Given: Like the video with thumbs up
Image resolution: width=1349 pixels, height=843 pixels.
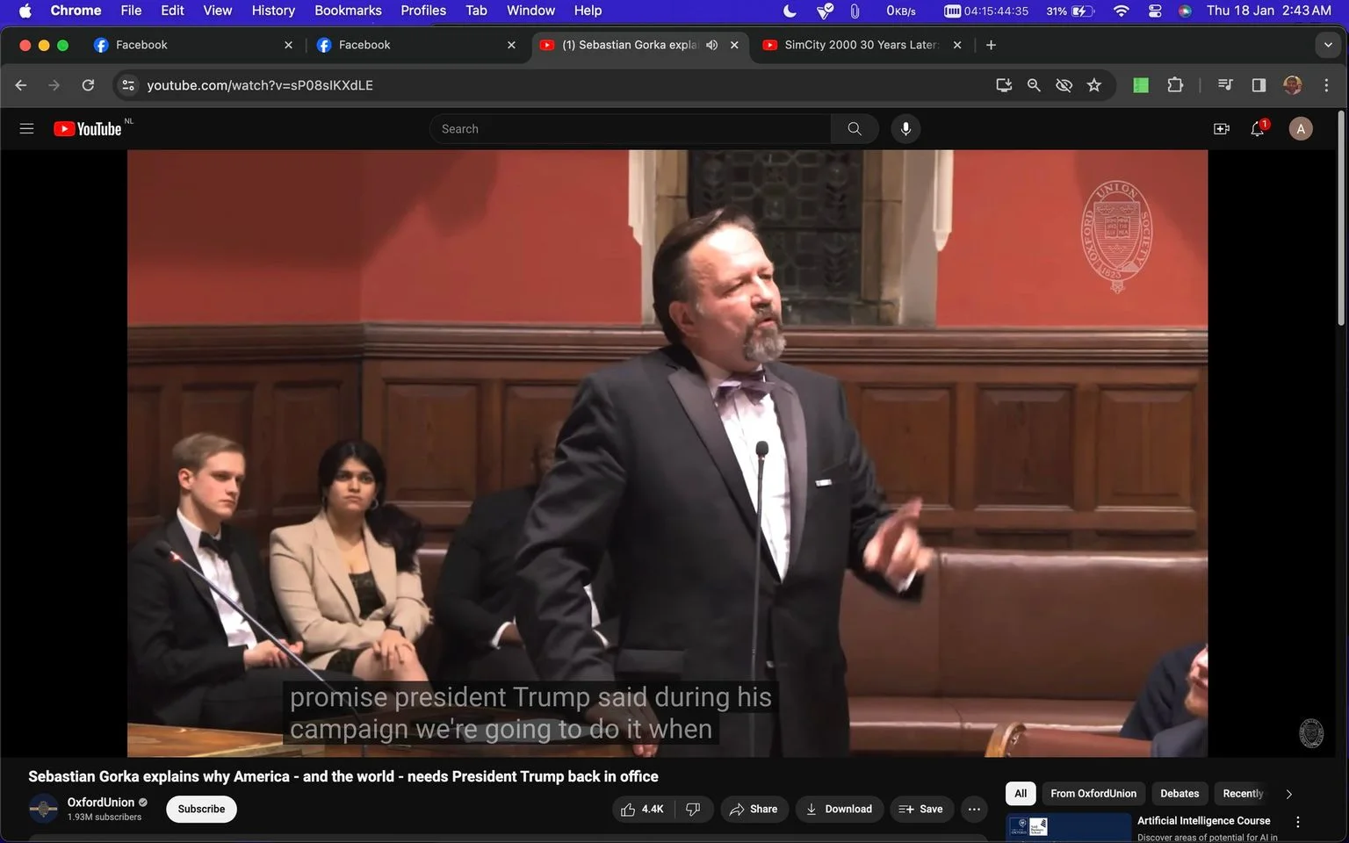Looking at the screenshot, I should click(642, 810).
